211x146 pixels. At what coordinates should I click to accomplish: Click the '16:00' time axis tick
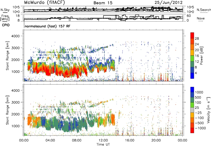pos(130,140)
